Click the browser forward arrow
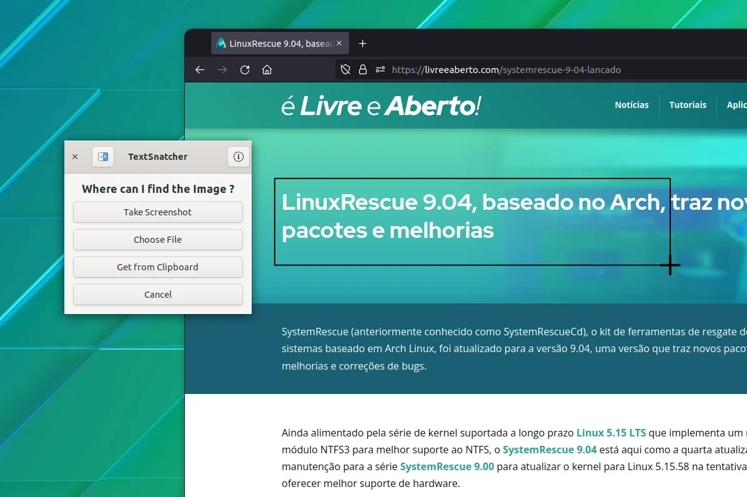This screenshot has width=747, height=497. pos(222,70)
